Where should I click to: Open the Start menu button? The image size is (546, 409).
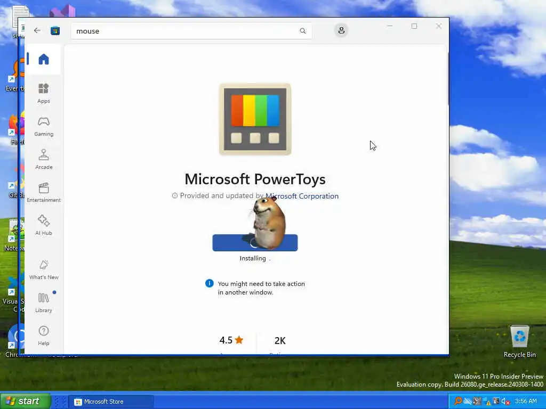tap(25, 401)
